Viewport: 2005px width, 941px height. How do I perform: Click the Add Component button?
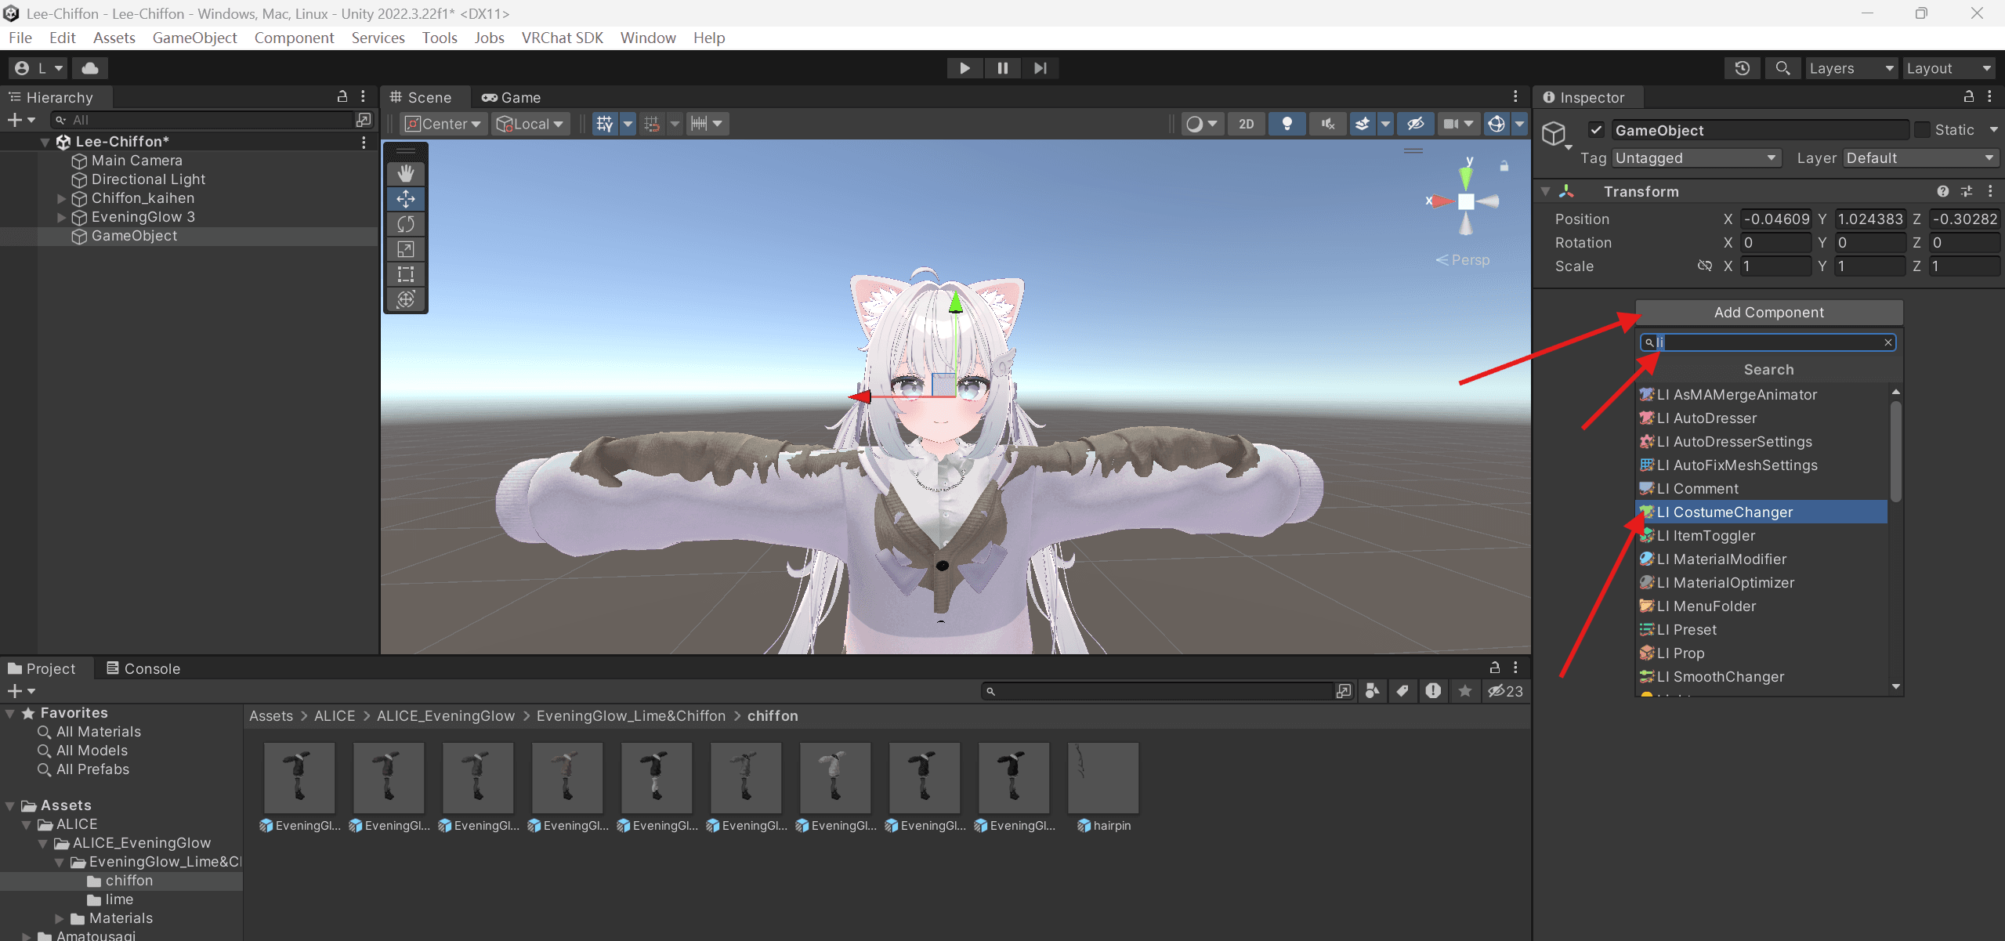coord(1768,312)
